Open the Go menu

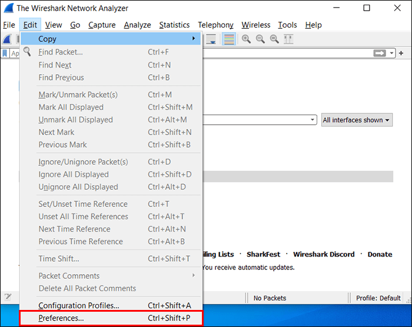pos(75,25)
